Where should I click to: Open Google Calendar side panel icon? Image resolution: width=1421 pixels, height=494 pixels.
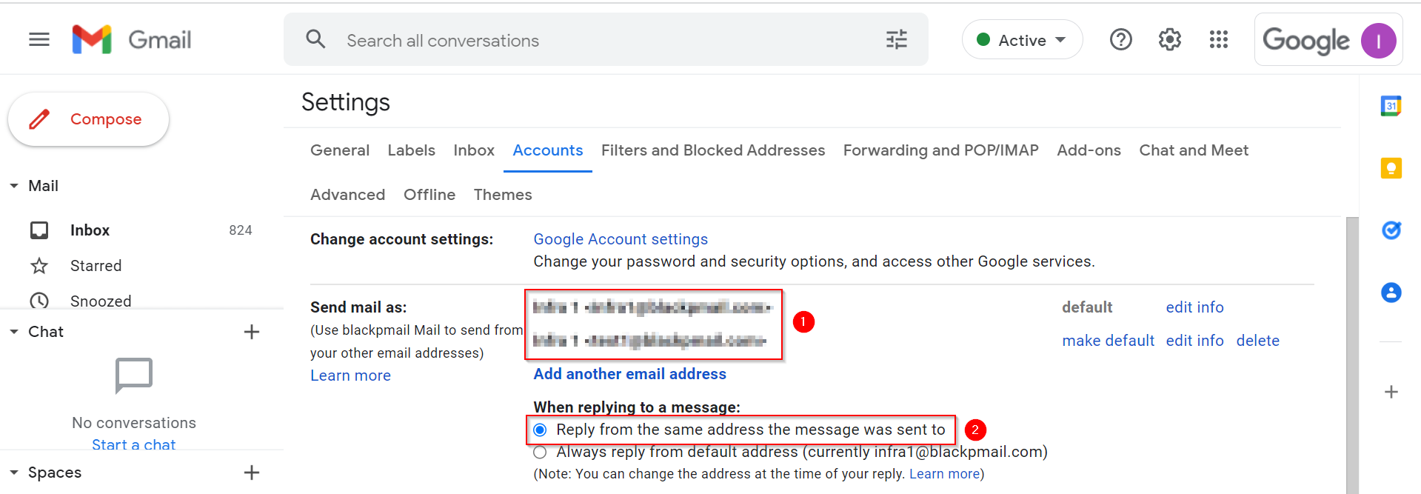1391,106
